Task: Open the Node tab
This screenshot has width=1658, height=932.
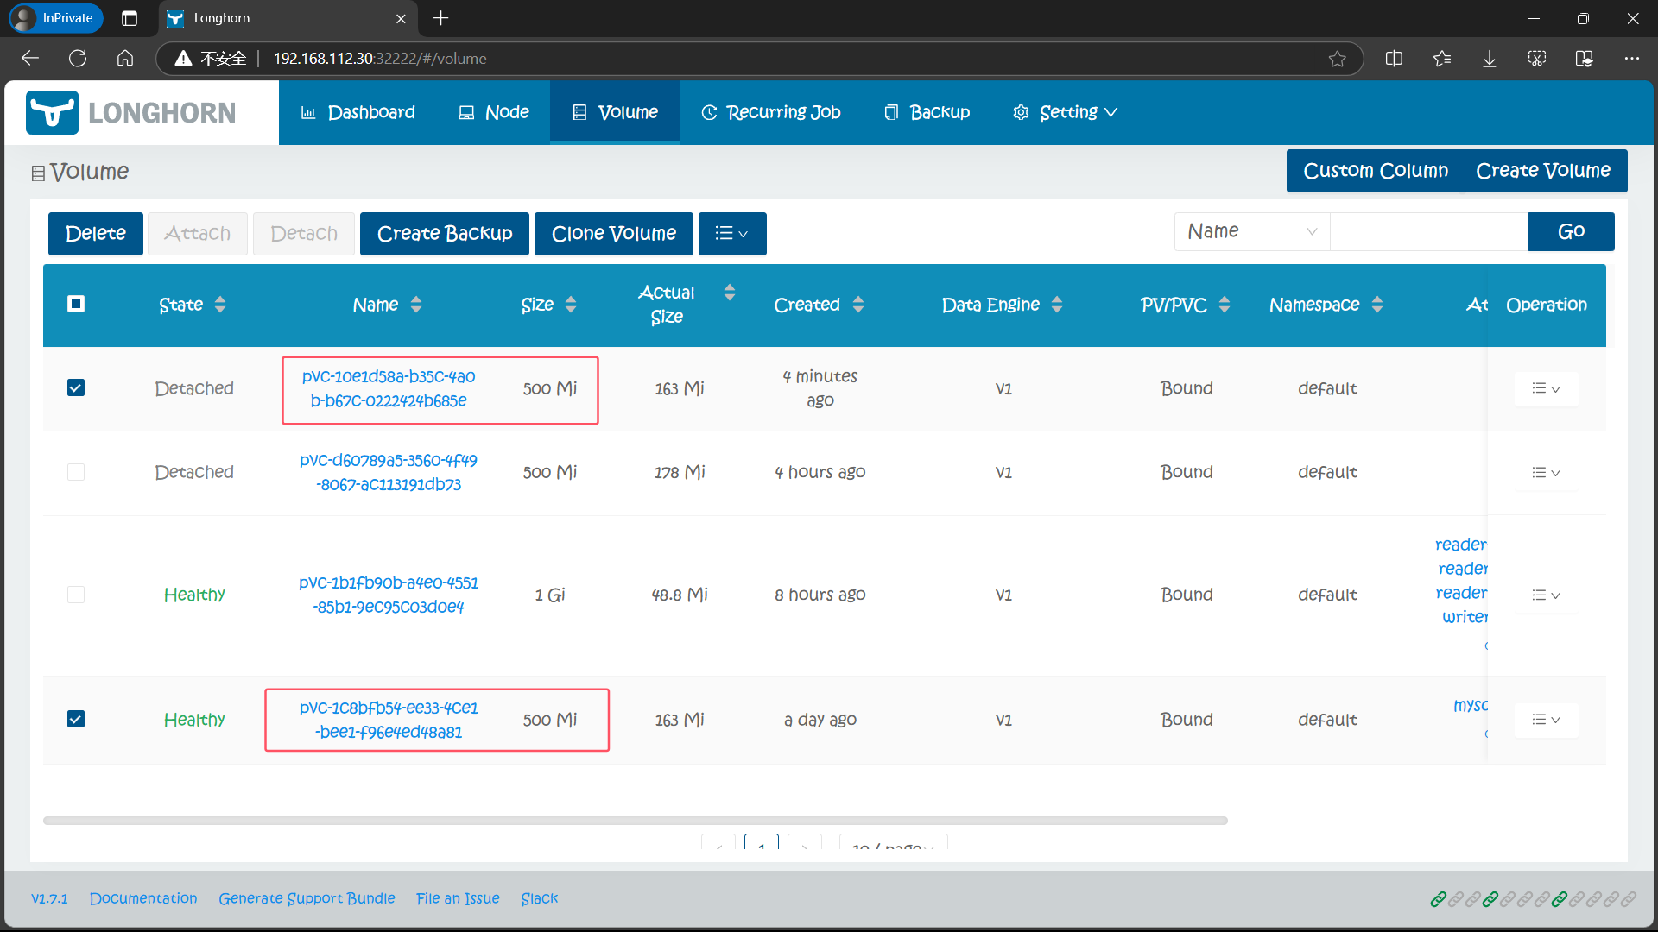Action: tap(493, 113)
